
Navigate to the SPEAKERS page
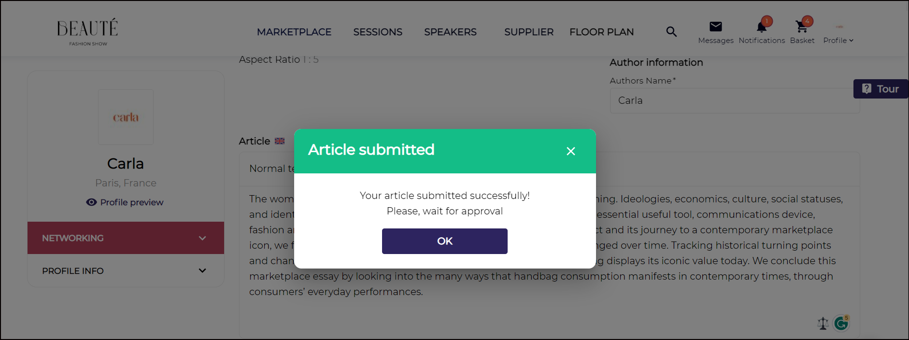coord(450,32)
